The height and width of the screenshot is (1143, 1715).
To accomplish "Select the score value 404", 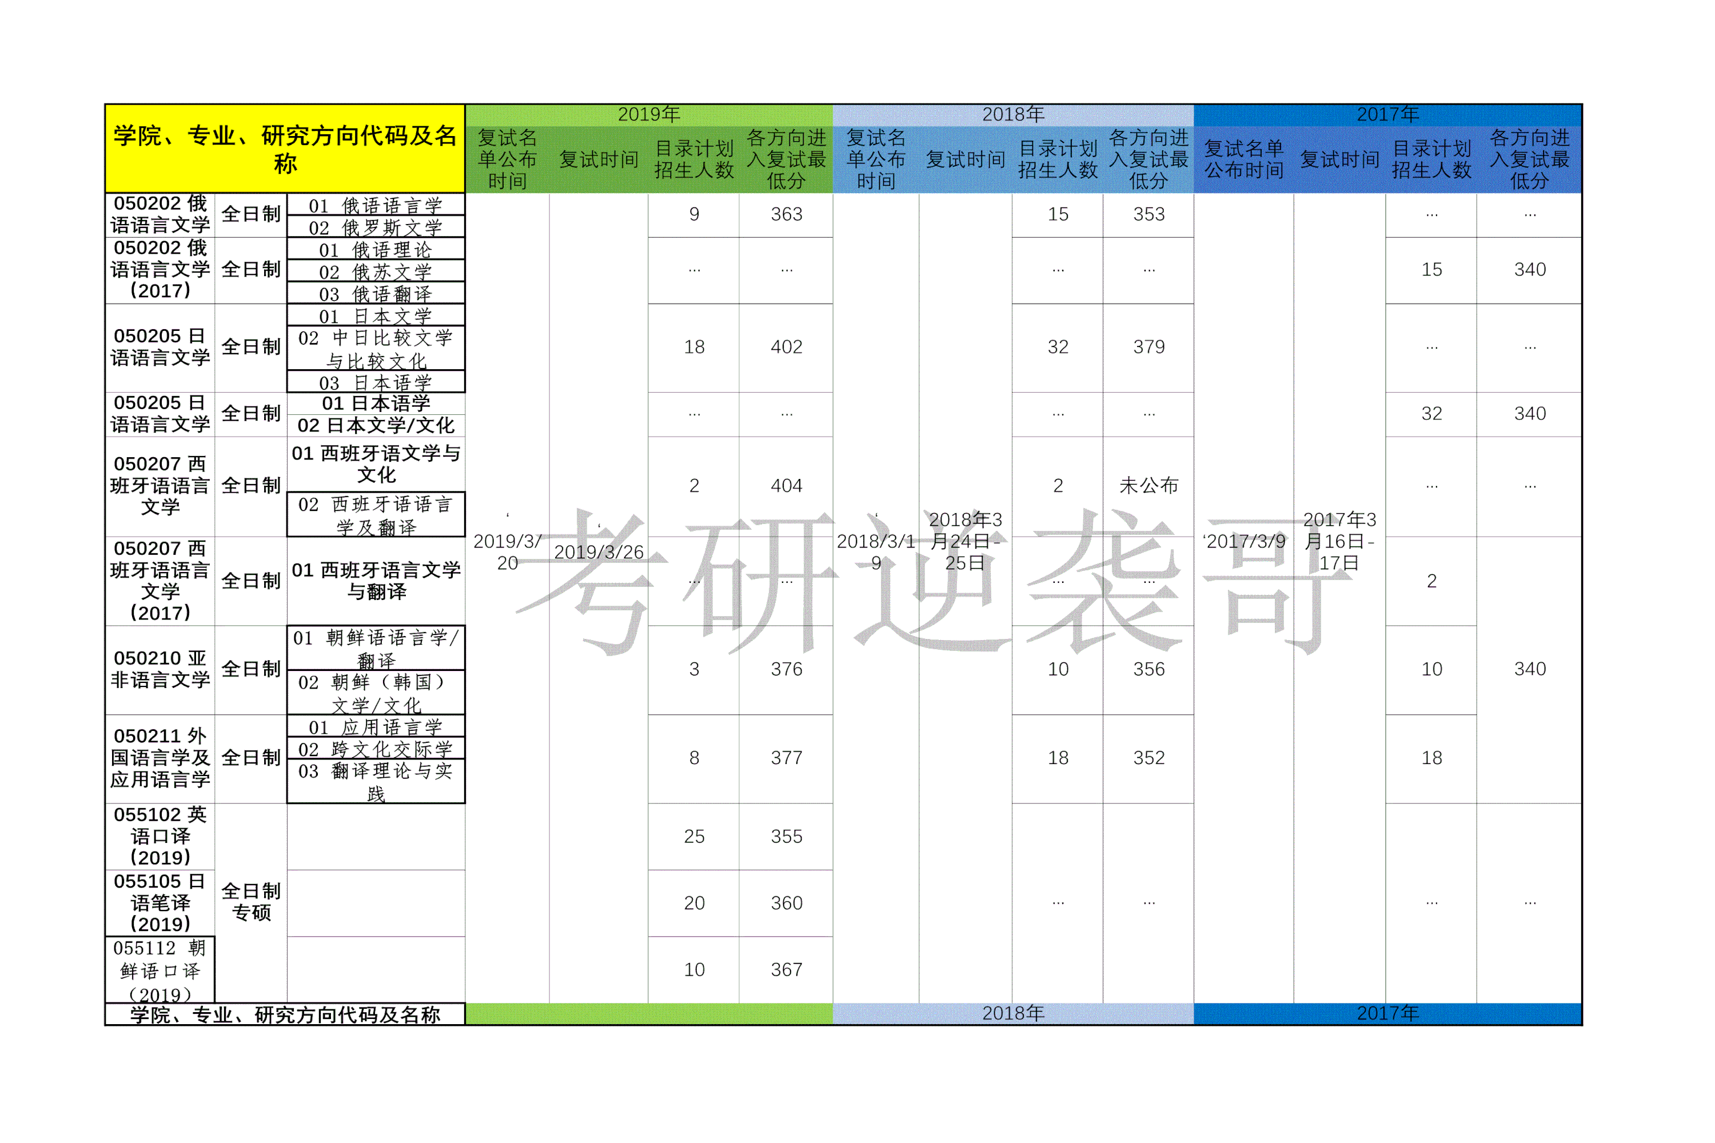I will click(787, 486).
